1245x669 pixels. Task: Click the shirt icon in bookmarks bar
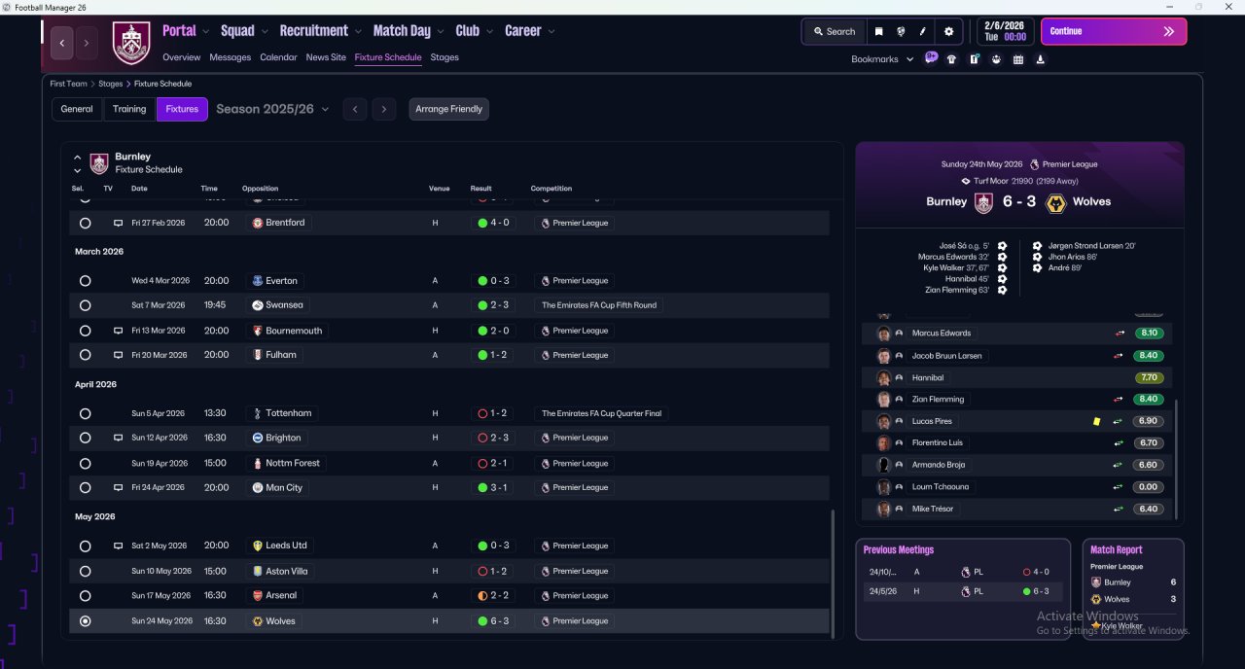pos(951,59)
